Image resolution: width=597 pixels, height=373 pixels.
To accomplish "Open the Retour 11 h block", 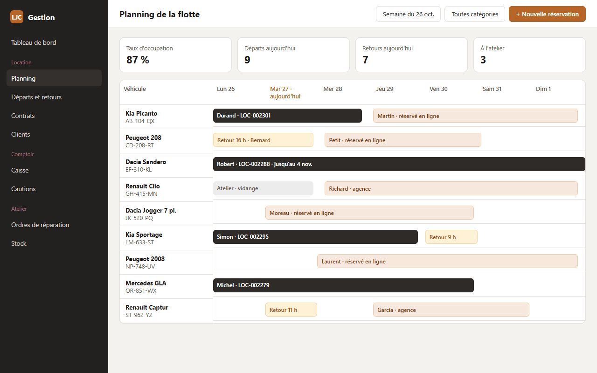I will [291, 310].
